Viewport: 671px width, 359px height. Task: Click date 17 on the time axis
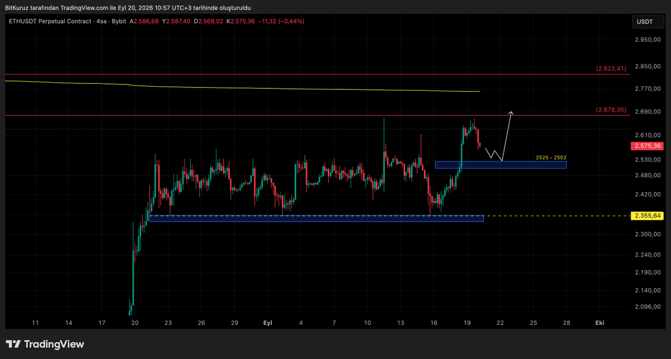(x=101, y=323)
